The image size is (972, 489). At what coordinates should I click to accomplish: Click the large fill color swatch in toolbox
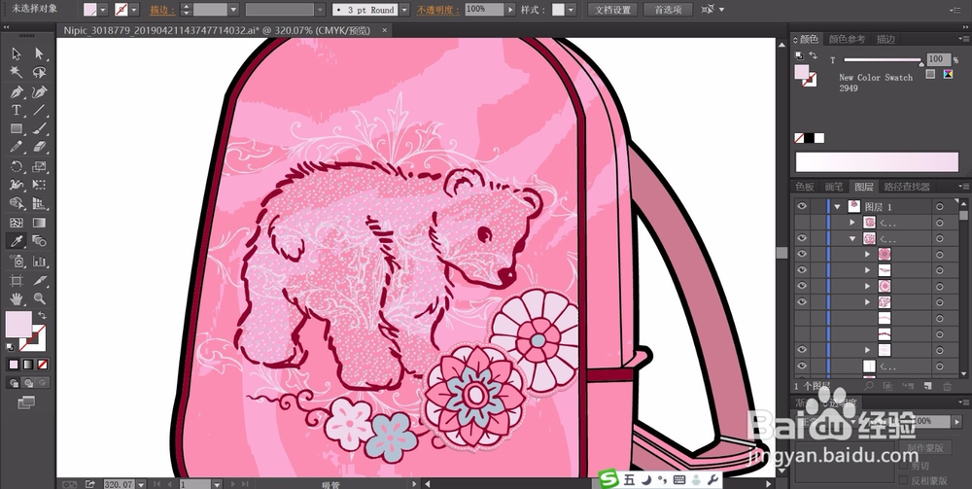click(x=18, y=324)
